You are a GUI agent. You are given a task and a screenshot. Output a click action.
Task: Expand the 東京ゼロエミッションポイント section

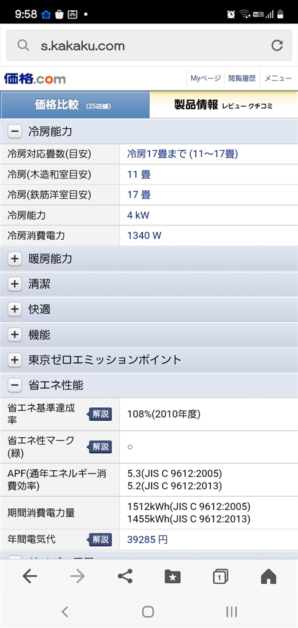pos(149,359)
